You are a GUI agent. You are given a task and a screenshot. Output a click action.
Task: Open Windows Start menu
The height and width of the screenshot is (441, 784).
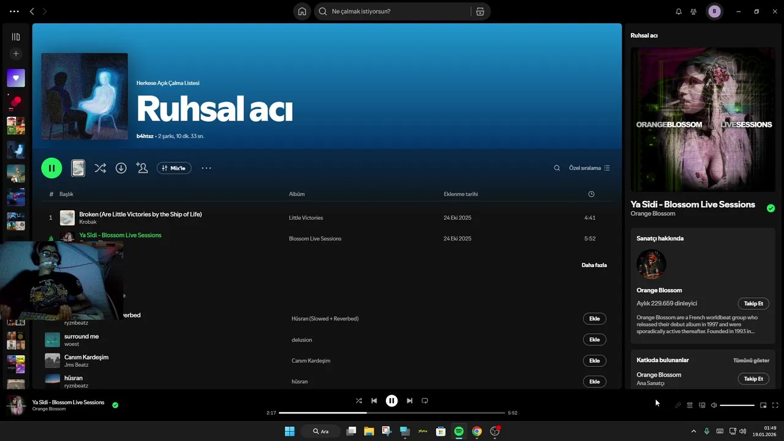tap(289, 431)
